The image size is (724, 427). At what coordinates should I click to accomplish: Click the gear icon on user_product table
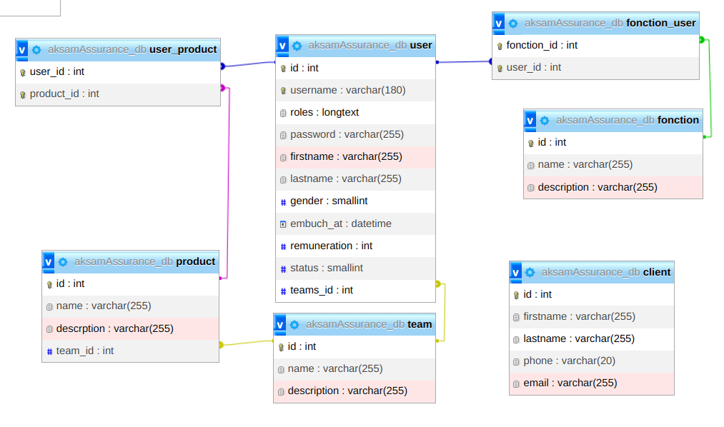pyautogui.click(x=36, y=50)
